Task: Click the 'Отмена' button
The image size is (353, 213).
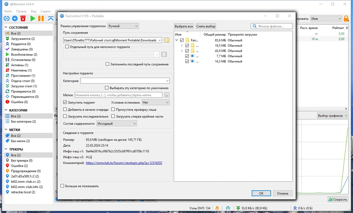Action: pyautogui.click(x=283, y=193)
